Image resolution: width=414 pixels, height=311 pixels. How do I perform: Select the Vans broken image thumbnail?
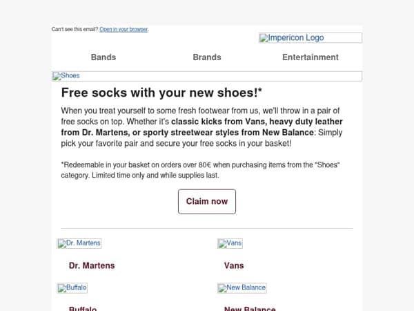[x=230, y=243]
